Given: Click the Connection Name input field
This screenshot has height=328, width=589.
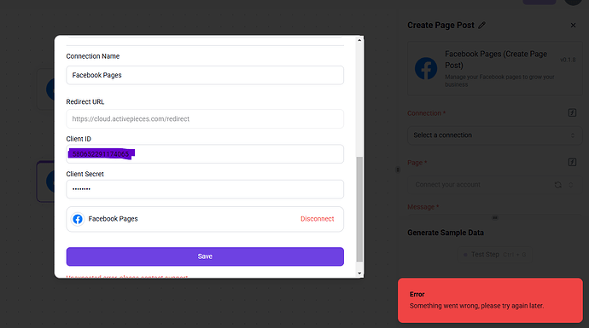Looking at the screenshot, I should [x=205, y=75].
